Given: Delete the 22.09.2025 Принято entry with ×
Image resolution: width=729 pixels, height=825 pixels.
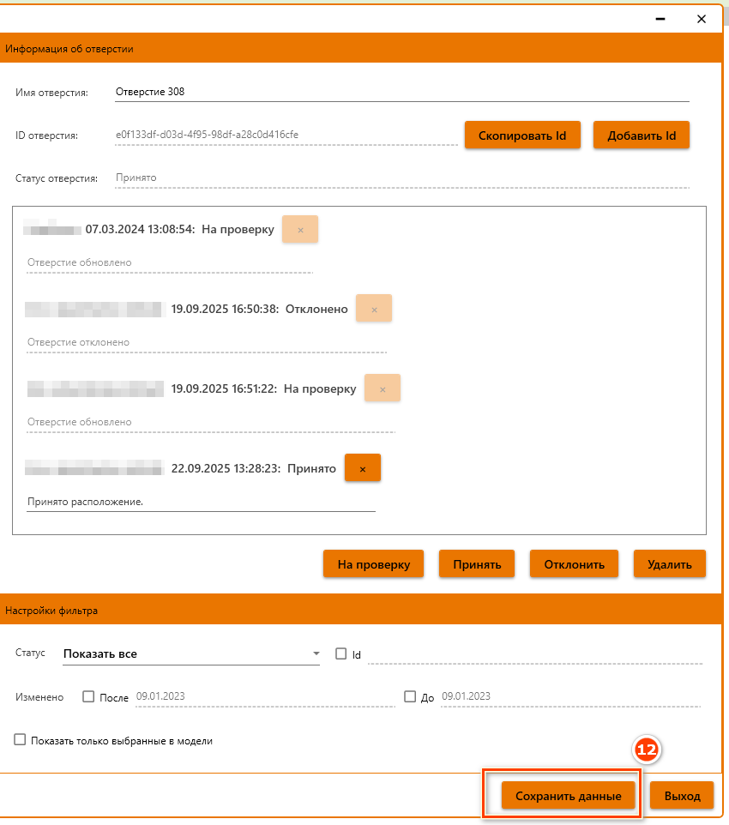Looking at the screenshot, I should click(362, 469).
